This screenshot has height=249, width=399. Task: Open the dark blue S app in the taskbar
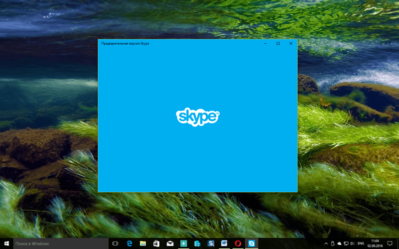[x=210, y=244]
